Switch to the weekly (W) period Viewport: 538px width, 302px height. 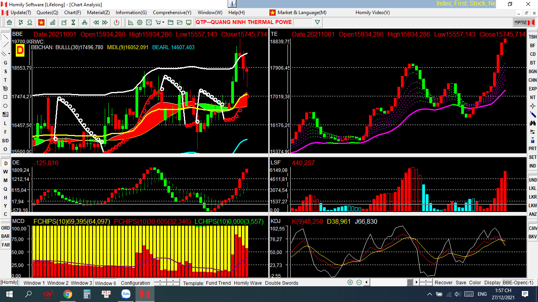[6, 172]
